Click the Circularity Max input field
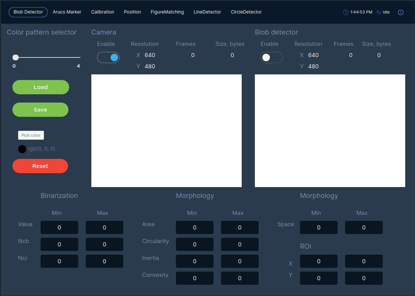Screen dimensions: 415x296 click(240, 245)
